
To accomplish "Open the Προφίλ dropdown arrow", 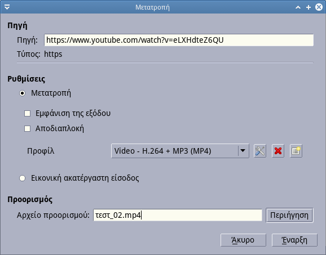I will point(243,151).
